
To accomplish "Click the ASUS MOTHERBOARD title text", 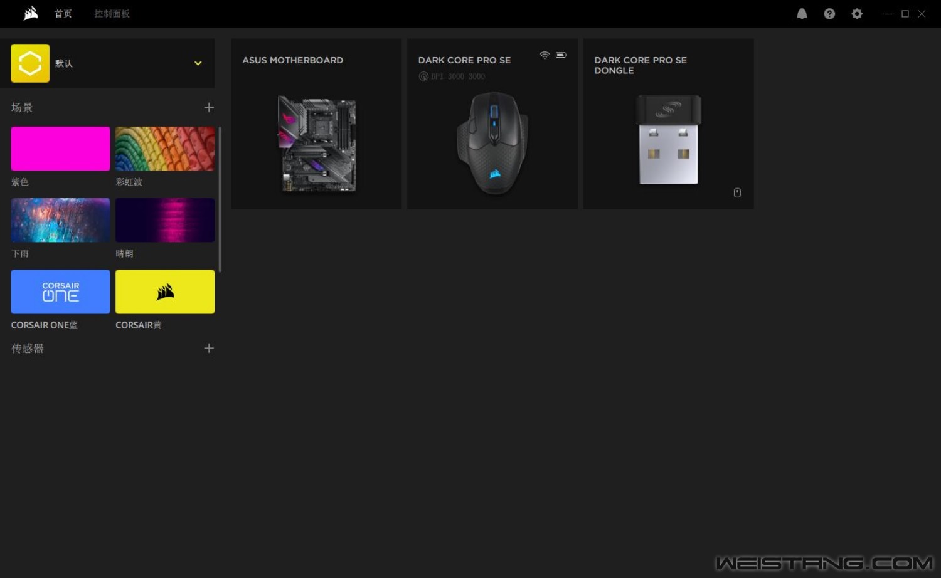I will coord(293,60).
